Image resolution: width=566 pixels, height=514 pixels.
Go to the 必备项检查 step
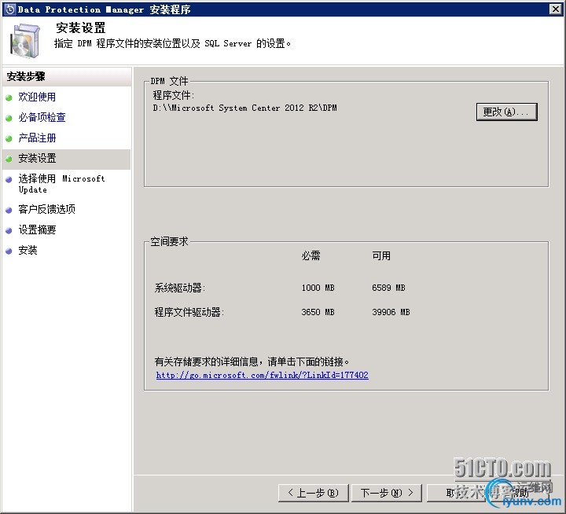[x=42, y=117]
